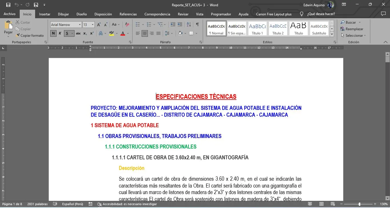Increase font size with the larger A icon

pyautogui.click(x=99, y=25)
